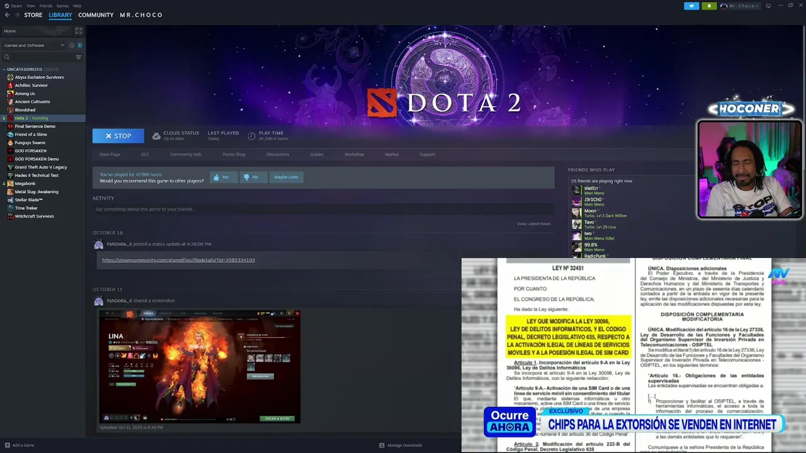The height and width of the screenshot is (453, 806).
Task: Select Time Treker in the library
Action: tap(26, 208)
